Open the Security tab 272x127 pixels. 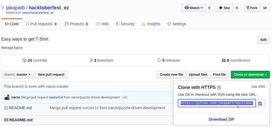point(125,24)
